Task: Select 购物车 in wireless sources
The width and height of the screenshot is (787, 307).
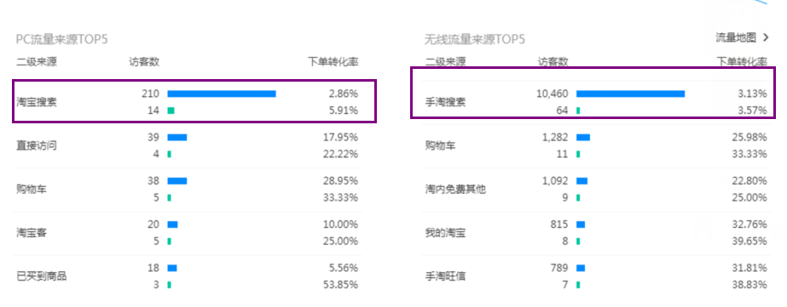Action: pyautogui.click(x=441, y=145)
